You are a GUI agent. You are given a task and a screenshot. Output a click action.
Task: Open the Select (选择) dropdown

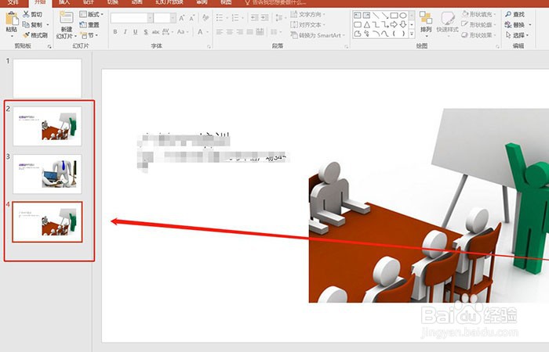coord(518,35)
